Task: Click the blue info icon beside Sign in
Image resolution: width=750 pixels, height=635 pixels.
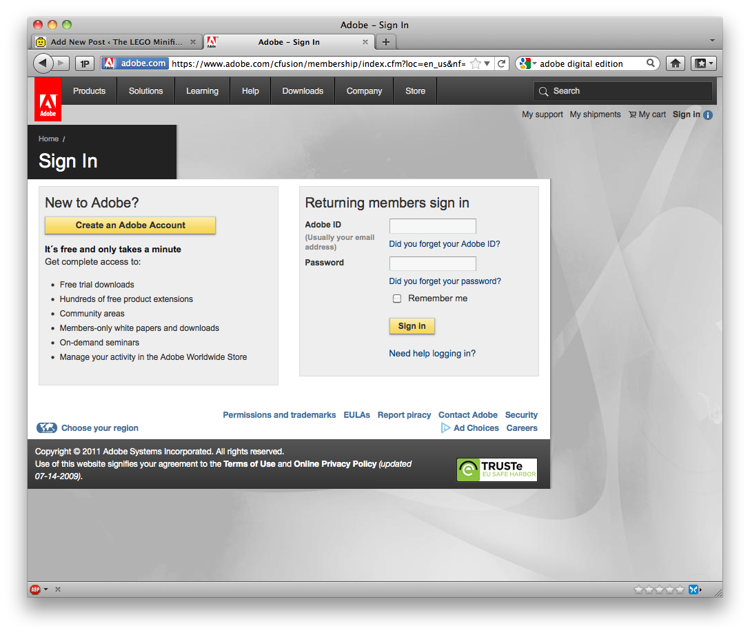Action: point(708,115)
